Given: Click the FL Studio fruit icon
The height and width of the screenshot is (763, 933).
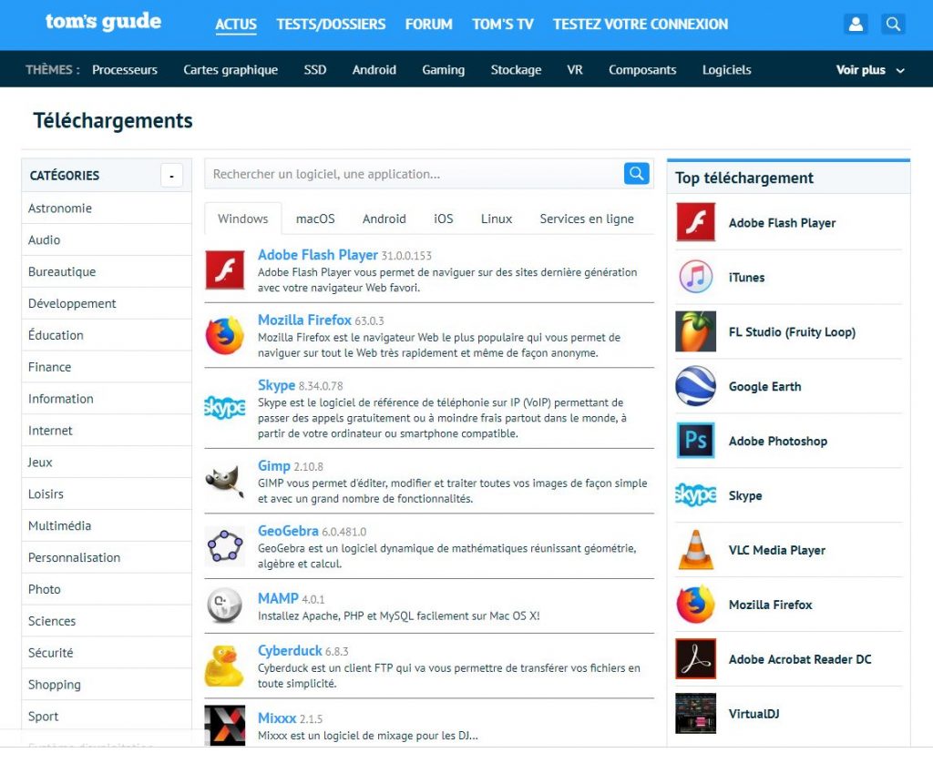Looking at the screenshot, I should click(x=695, y=331).
